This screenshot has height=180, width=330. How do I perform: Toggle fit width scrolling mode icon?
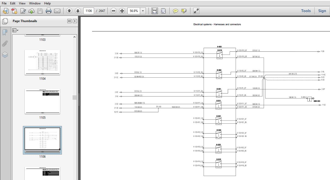click(x=155, y=11)
